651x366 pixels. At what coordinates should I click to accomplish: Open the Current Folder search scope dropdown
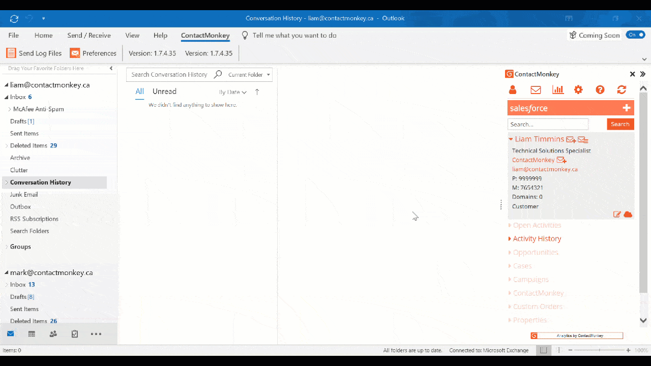(249, 75)
